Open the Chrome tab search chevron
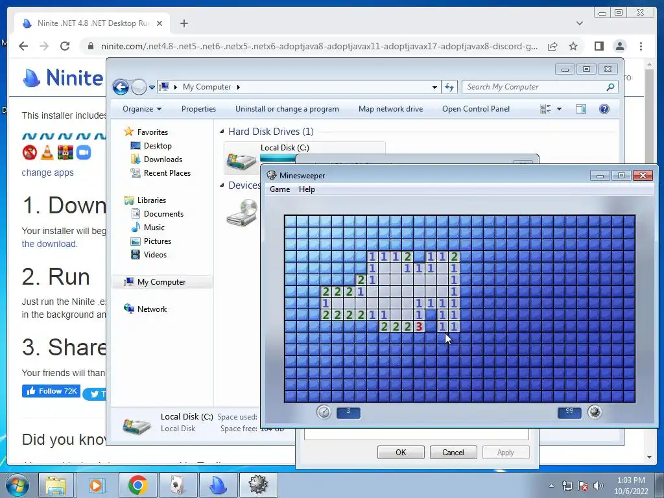 [x=580, y=23]
